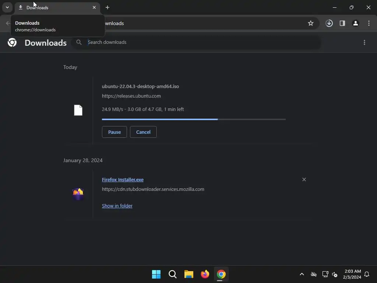Image resolution: width=377 pixels, height=283 pixels.
Task: Open the releases.ubuntu.com source URL
Action: click(x=131, y=96)
